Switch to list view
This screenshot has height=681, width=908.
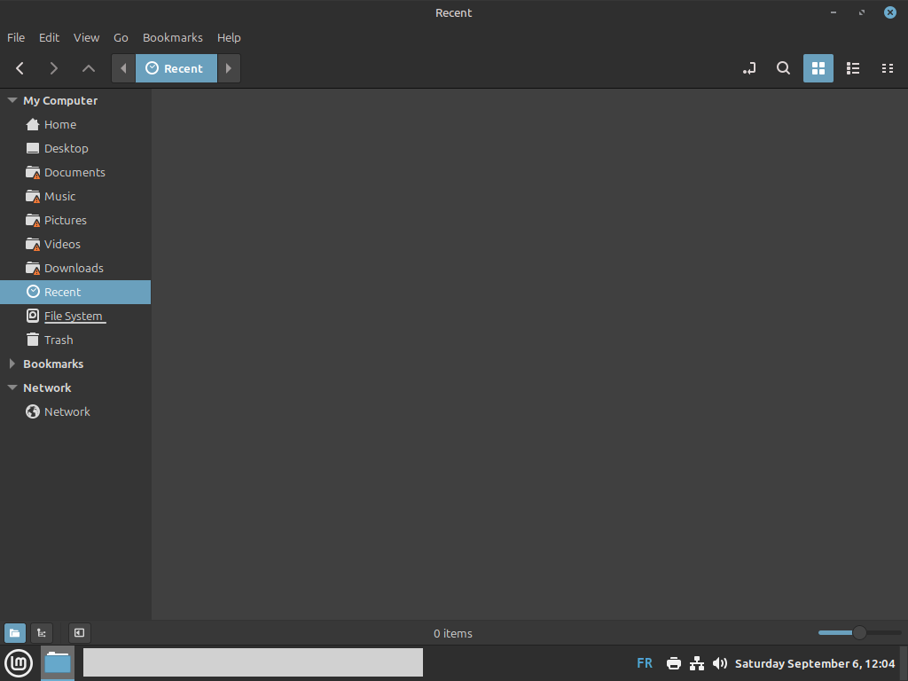(852, 68)
